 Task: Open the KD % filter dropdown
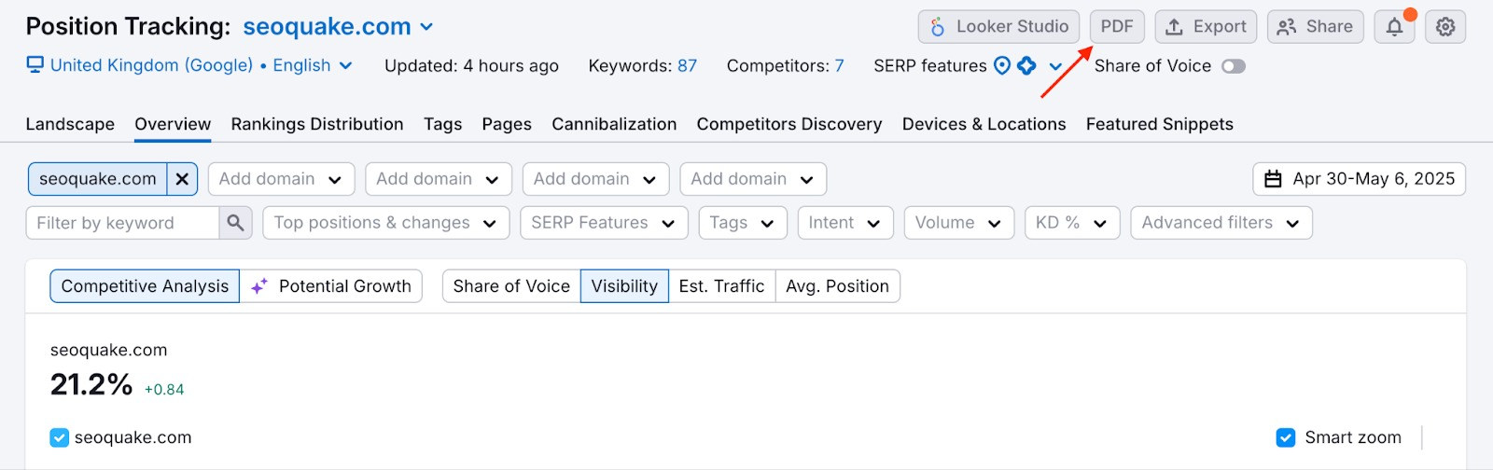(x=1071, y=223)
